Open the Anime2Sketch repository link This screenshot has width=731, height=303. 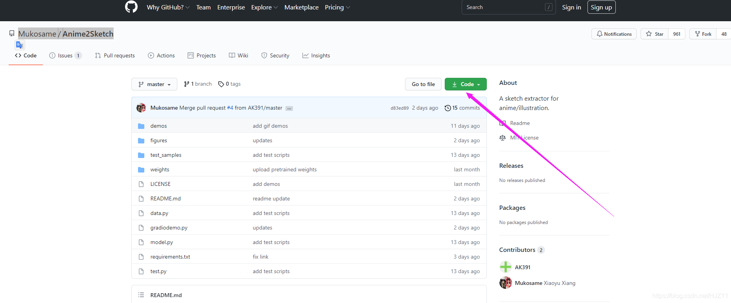tap(88, 34)
